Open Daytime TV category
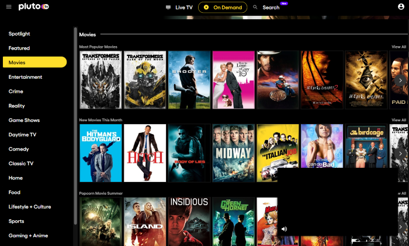 tap(22, 135)
